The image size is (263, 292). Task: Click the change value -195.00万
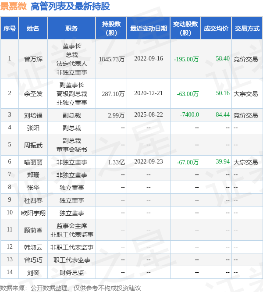click(x=186, y=59)
